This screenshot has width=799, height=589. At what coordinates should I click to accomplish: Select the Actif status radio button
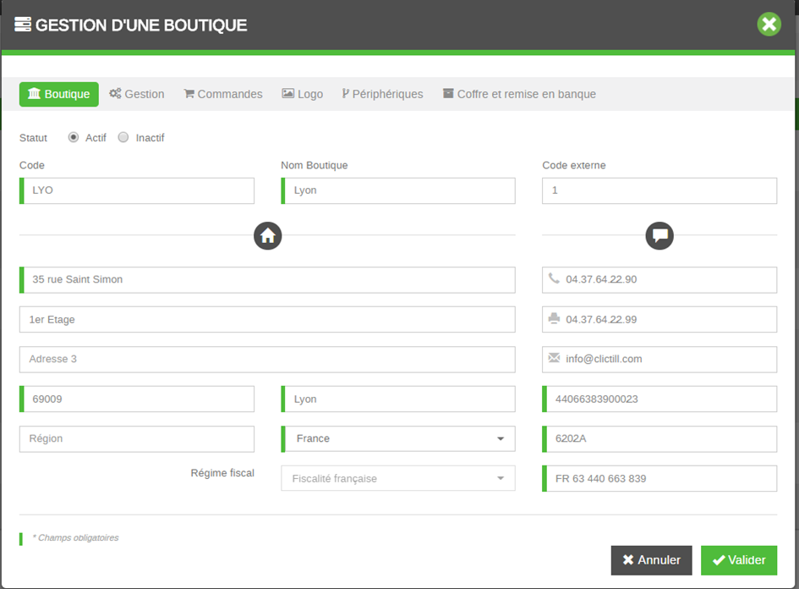pyautogui.click(x=74, y=137)
